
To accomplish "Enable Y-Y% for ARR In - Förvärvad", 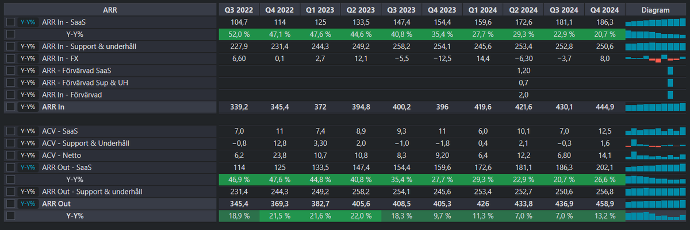I will [x=28, y=94].
